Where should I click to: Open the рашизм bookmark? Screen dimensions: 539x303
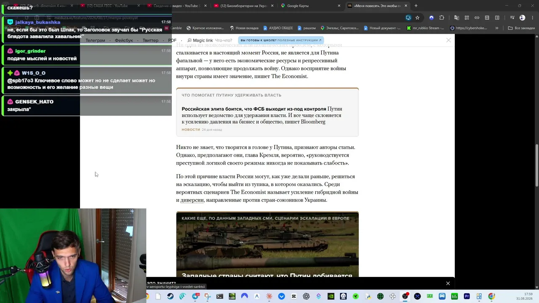pyautogui.click(x=307, y=28)
